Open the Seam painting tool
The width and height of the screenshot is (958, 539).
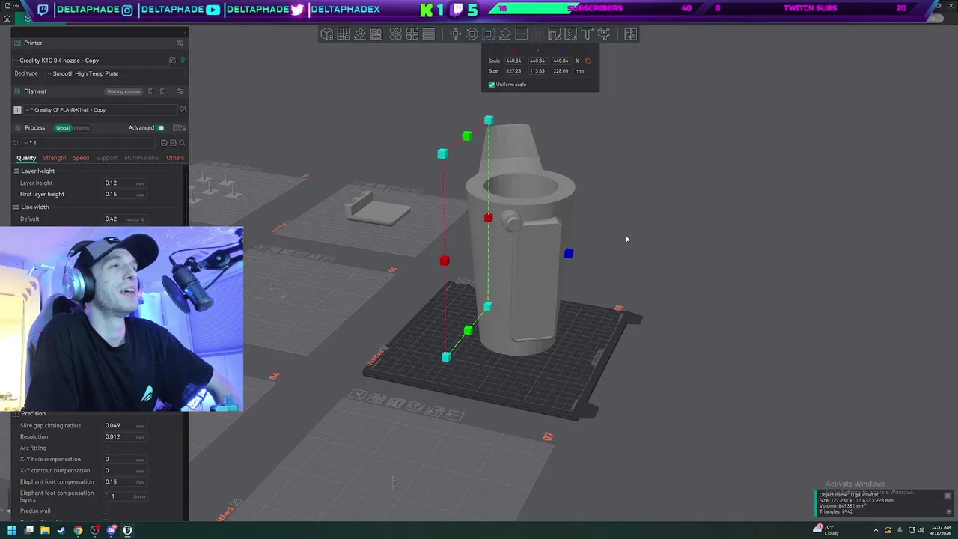pos(570,34)
